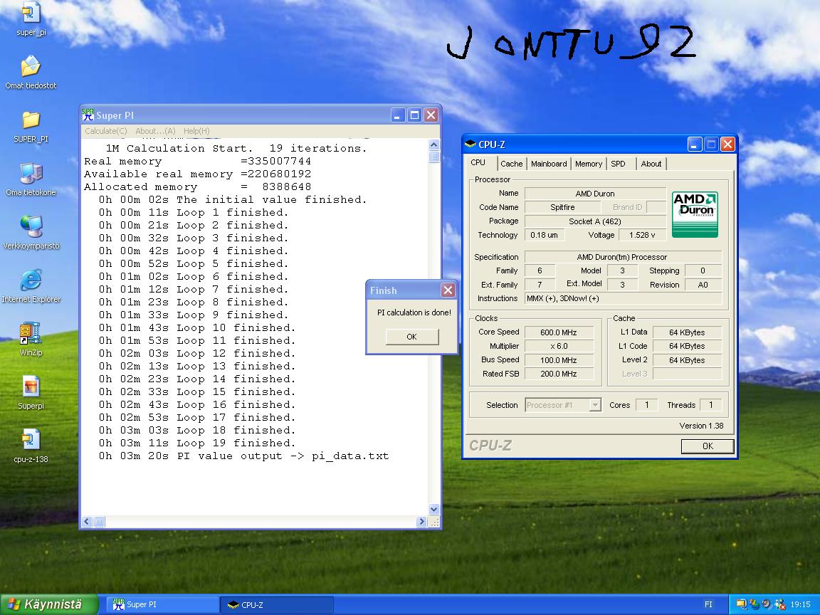This screenshot has width=820, height=615.
Task: Click the taskbar clock showing 19:15
Action: click(x=800, y=604)
